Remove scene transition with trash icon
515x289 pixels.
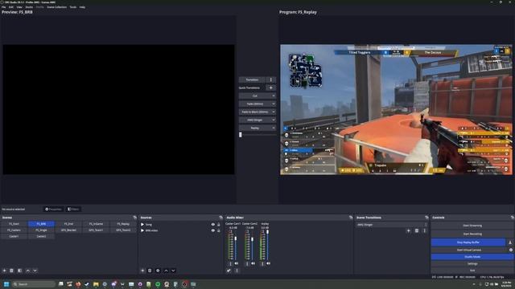pos(417,230)
